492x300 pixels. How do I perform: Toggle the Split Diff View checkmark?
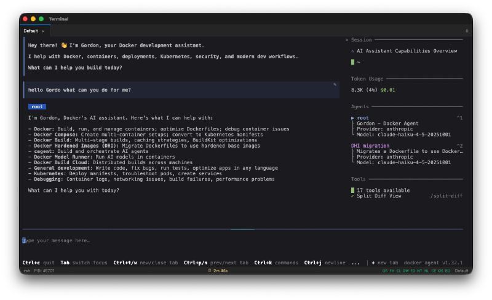coord(352,196)
